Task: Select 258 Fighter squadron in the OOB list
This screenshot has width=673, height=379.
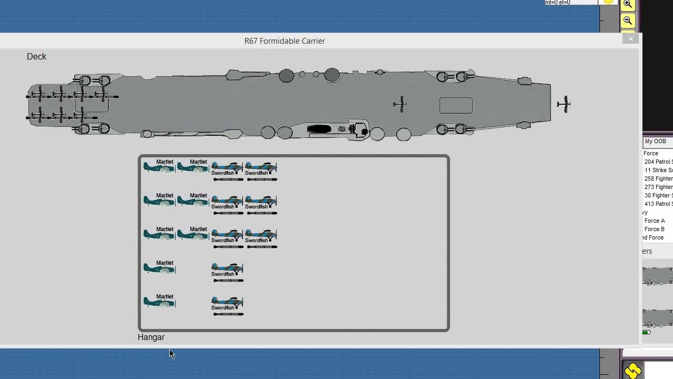Action: pyautogui.click(x=658, y=178)
